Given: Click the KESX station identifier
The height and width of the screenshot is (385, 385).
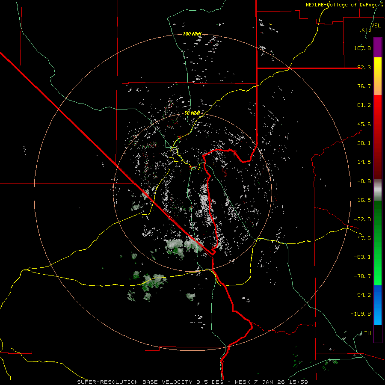Looking at the screenshot, I should click(243, 382).
